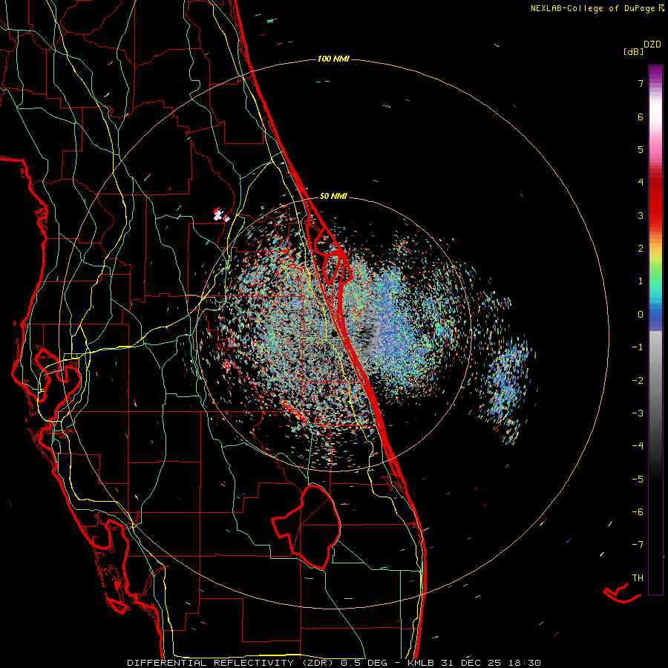
Task: Select the 6 dB scale label
Action: pyautogui.click(x=641, y=117)
